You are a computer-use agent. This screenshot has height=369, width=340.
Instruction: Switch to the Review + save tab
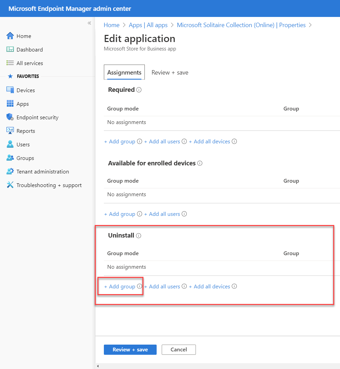(x=170, y=73)
